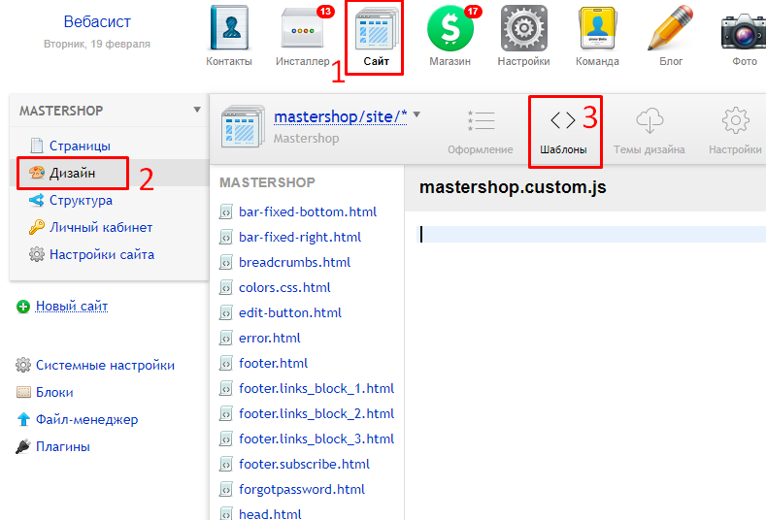Open the Команда app icon
Screen dimensions: 766x520
597,31
